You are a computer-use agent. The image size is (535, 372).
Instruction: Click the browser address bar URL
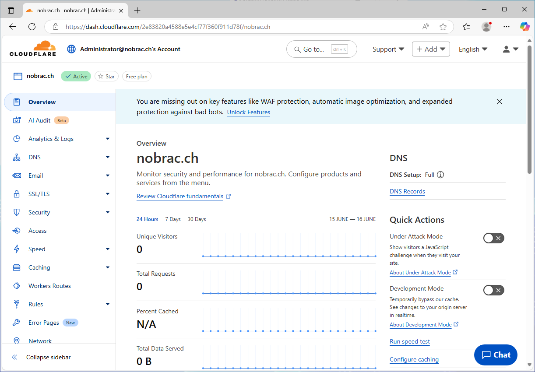click(168, 27)
